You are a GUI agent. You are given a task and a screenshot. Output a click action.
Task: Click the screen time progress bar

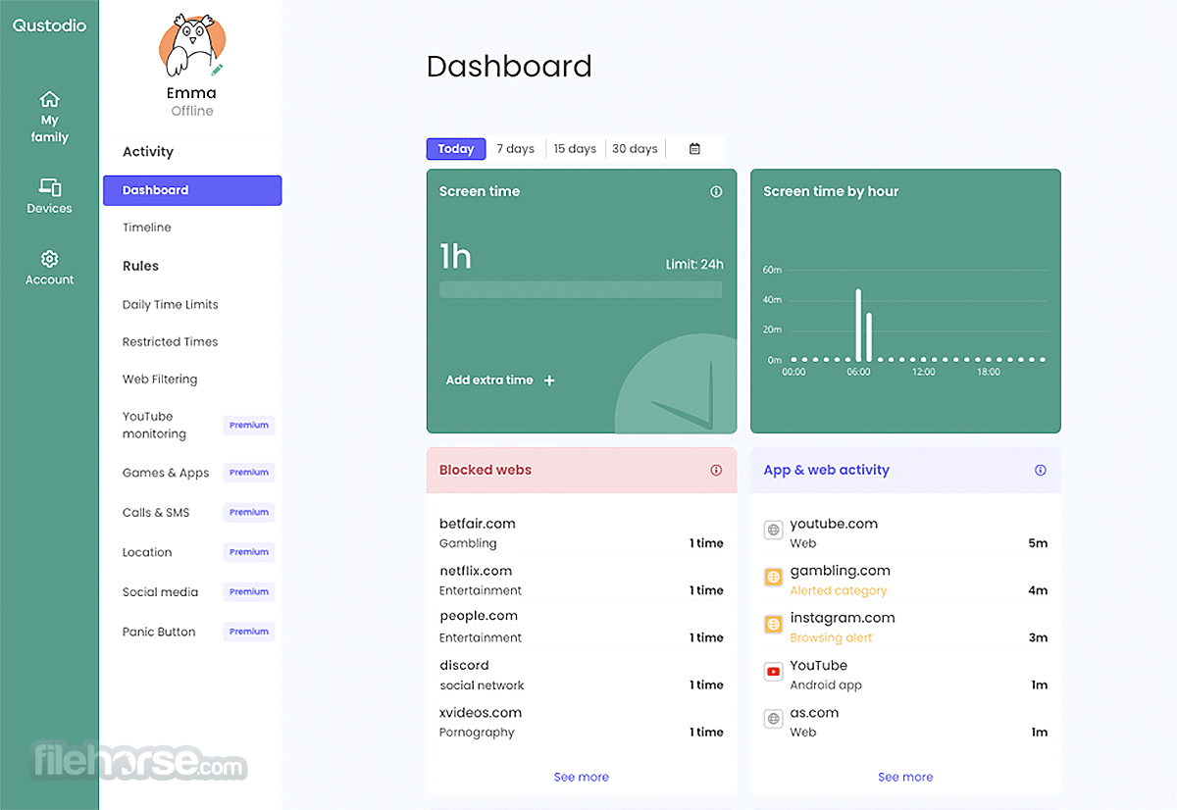click(x=581, y=289)
